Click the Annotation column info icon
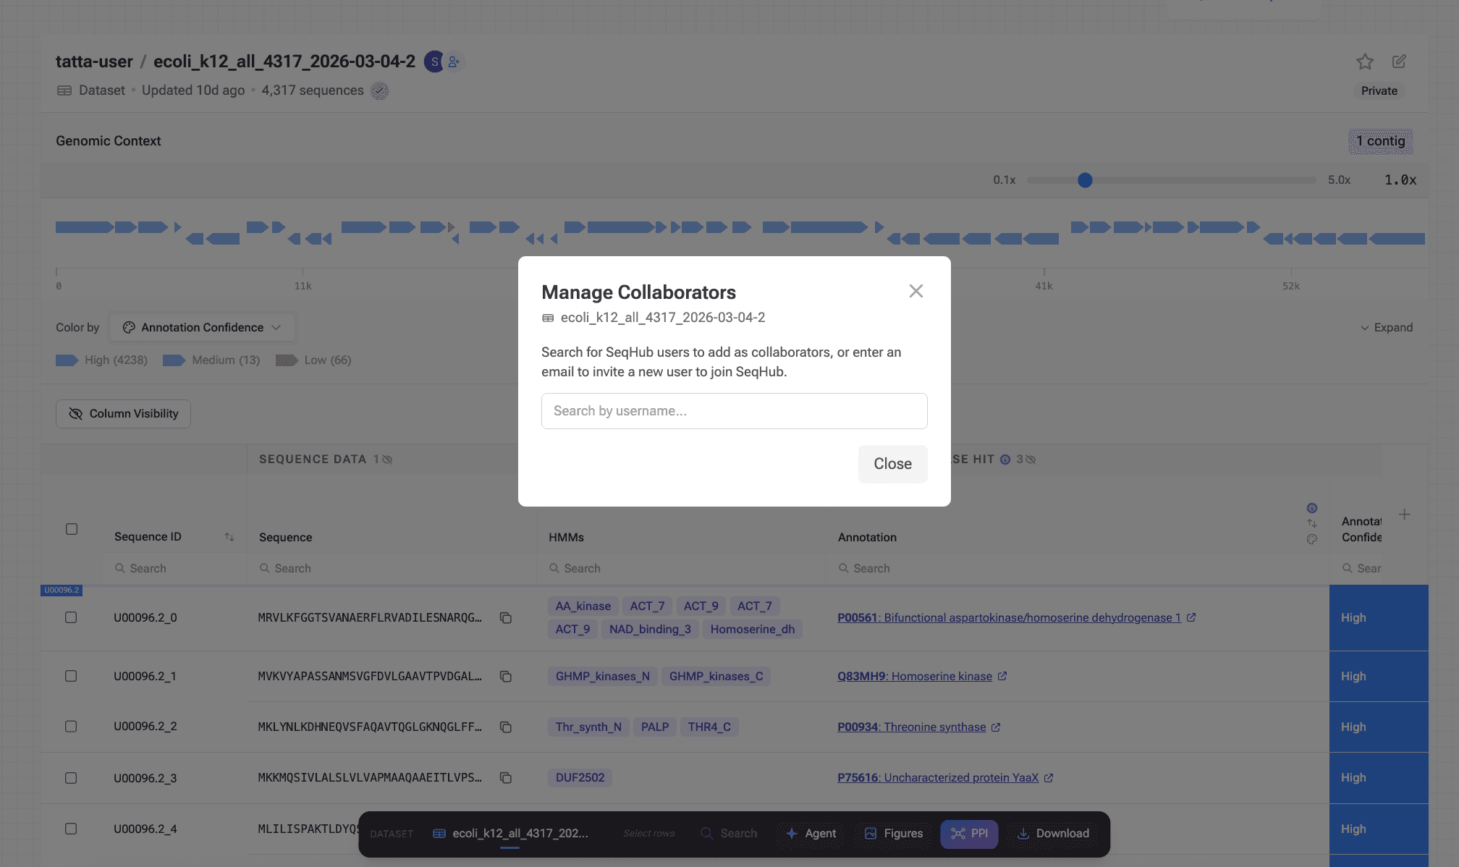Image resolution: width=1459 pixels, height=867 pixels. pyautogui.click(x=1311, y=508)
